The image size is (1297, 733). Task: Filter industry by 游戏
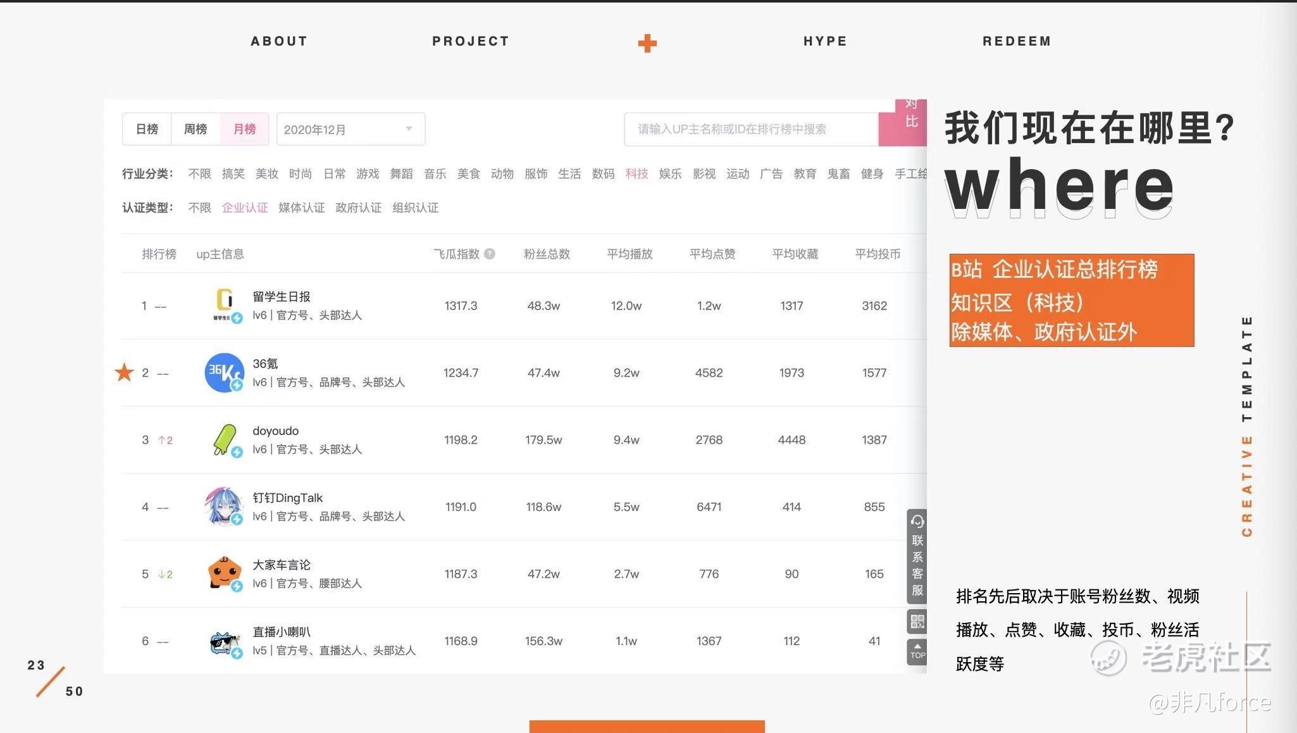[x=368, y=173]
